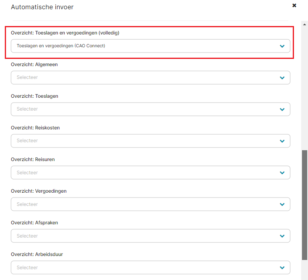Click chevron icon in Overzicht: Algemeen field
The height and width of the screenshot is (280, 308).
(282, 78)
